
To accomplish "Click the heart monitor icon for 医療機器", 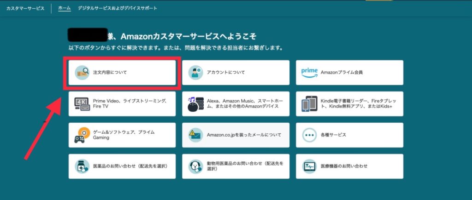I will click(309, 166).
